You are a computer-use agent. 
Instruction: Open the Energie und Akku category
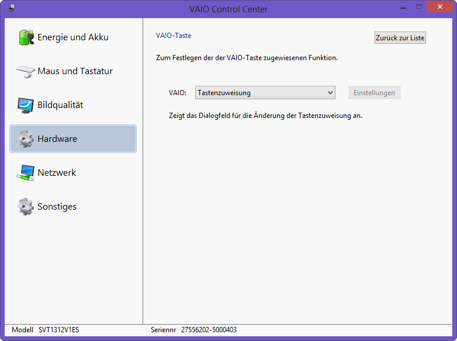tap(72, 37)
